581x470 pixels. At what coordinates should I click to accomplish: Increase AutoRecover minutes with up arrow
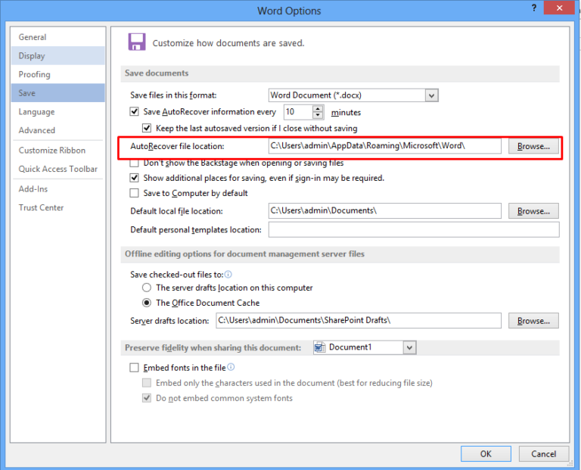[x=318, y=109]
